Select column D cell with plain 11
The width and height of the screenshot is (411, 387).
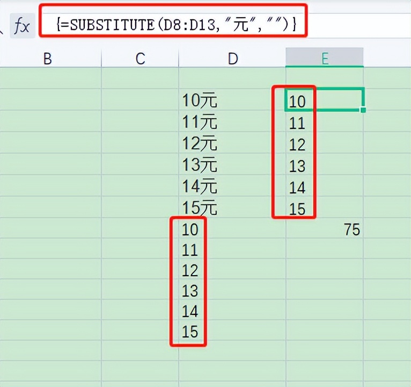click(232, 249)
